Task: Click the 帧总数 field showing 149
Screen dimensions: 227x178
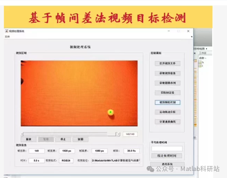Action: 37,151
